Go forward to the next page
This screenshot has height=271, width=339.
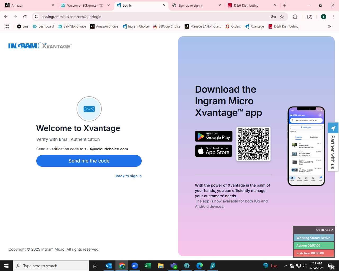click(15, 17)
